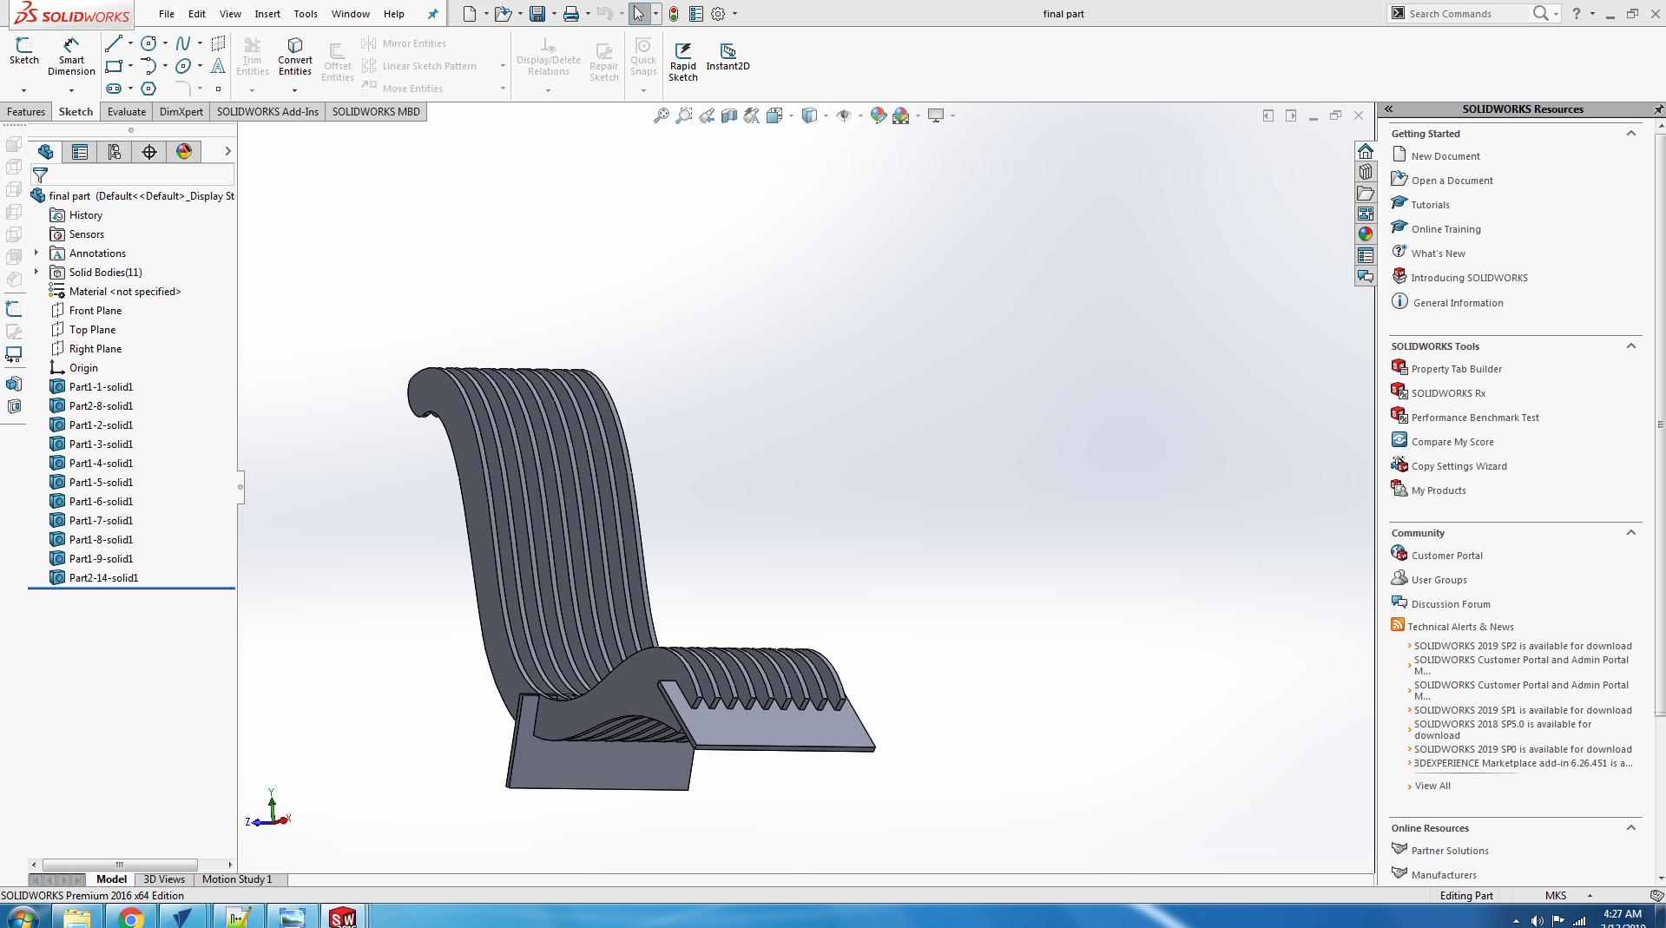This screenshot has height=928, width=1666.
Task: Click the Rebuild traffic light icon
Action: point(674,14)
